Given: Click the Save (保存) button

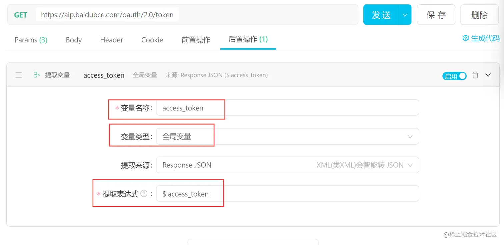Looking at the screenshot, I should [x=436, y=15].
